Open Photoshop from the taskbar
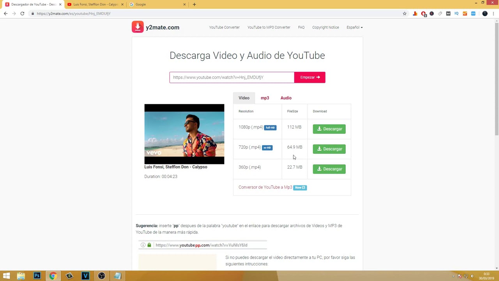499x281 pixels. point(37,276)
